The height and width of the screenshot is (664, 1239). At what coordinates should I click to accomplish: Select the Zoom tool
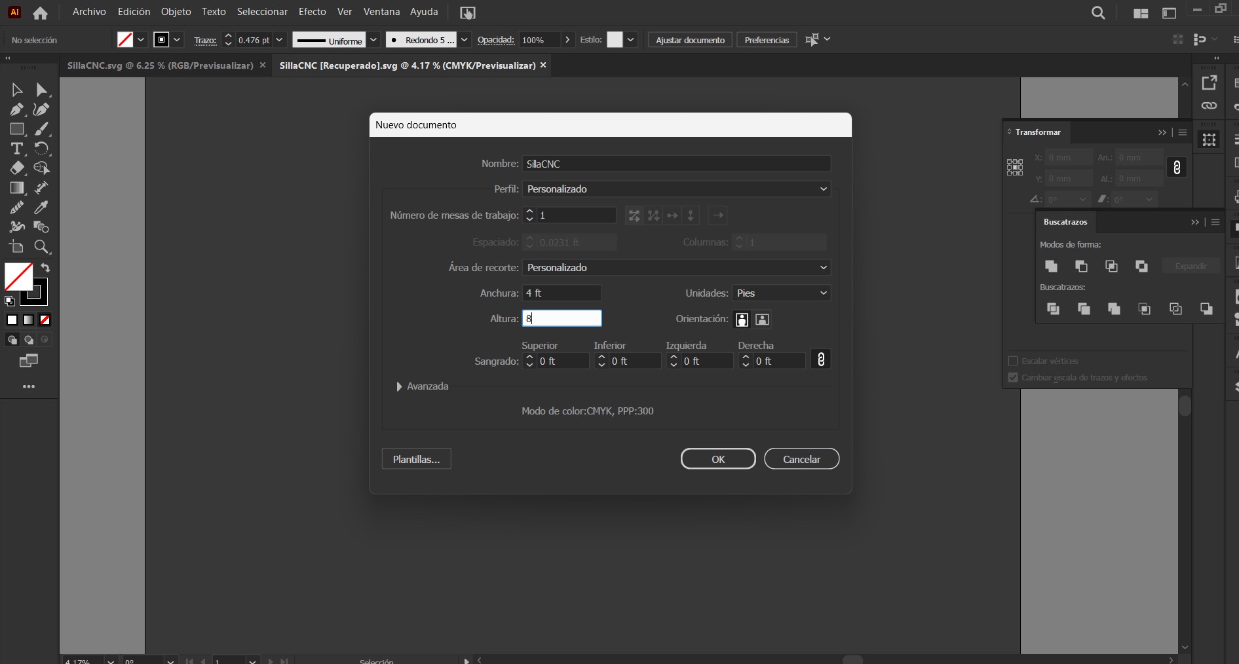click(42, 247)
